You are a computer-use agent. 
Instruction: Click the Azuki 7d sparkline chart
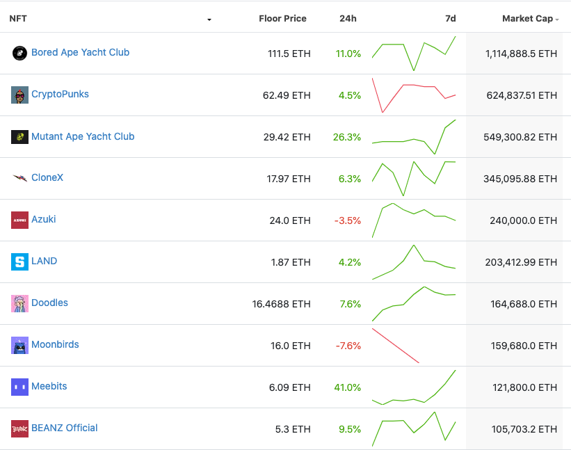point(414,220)
